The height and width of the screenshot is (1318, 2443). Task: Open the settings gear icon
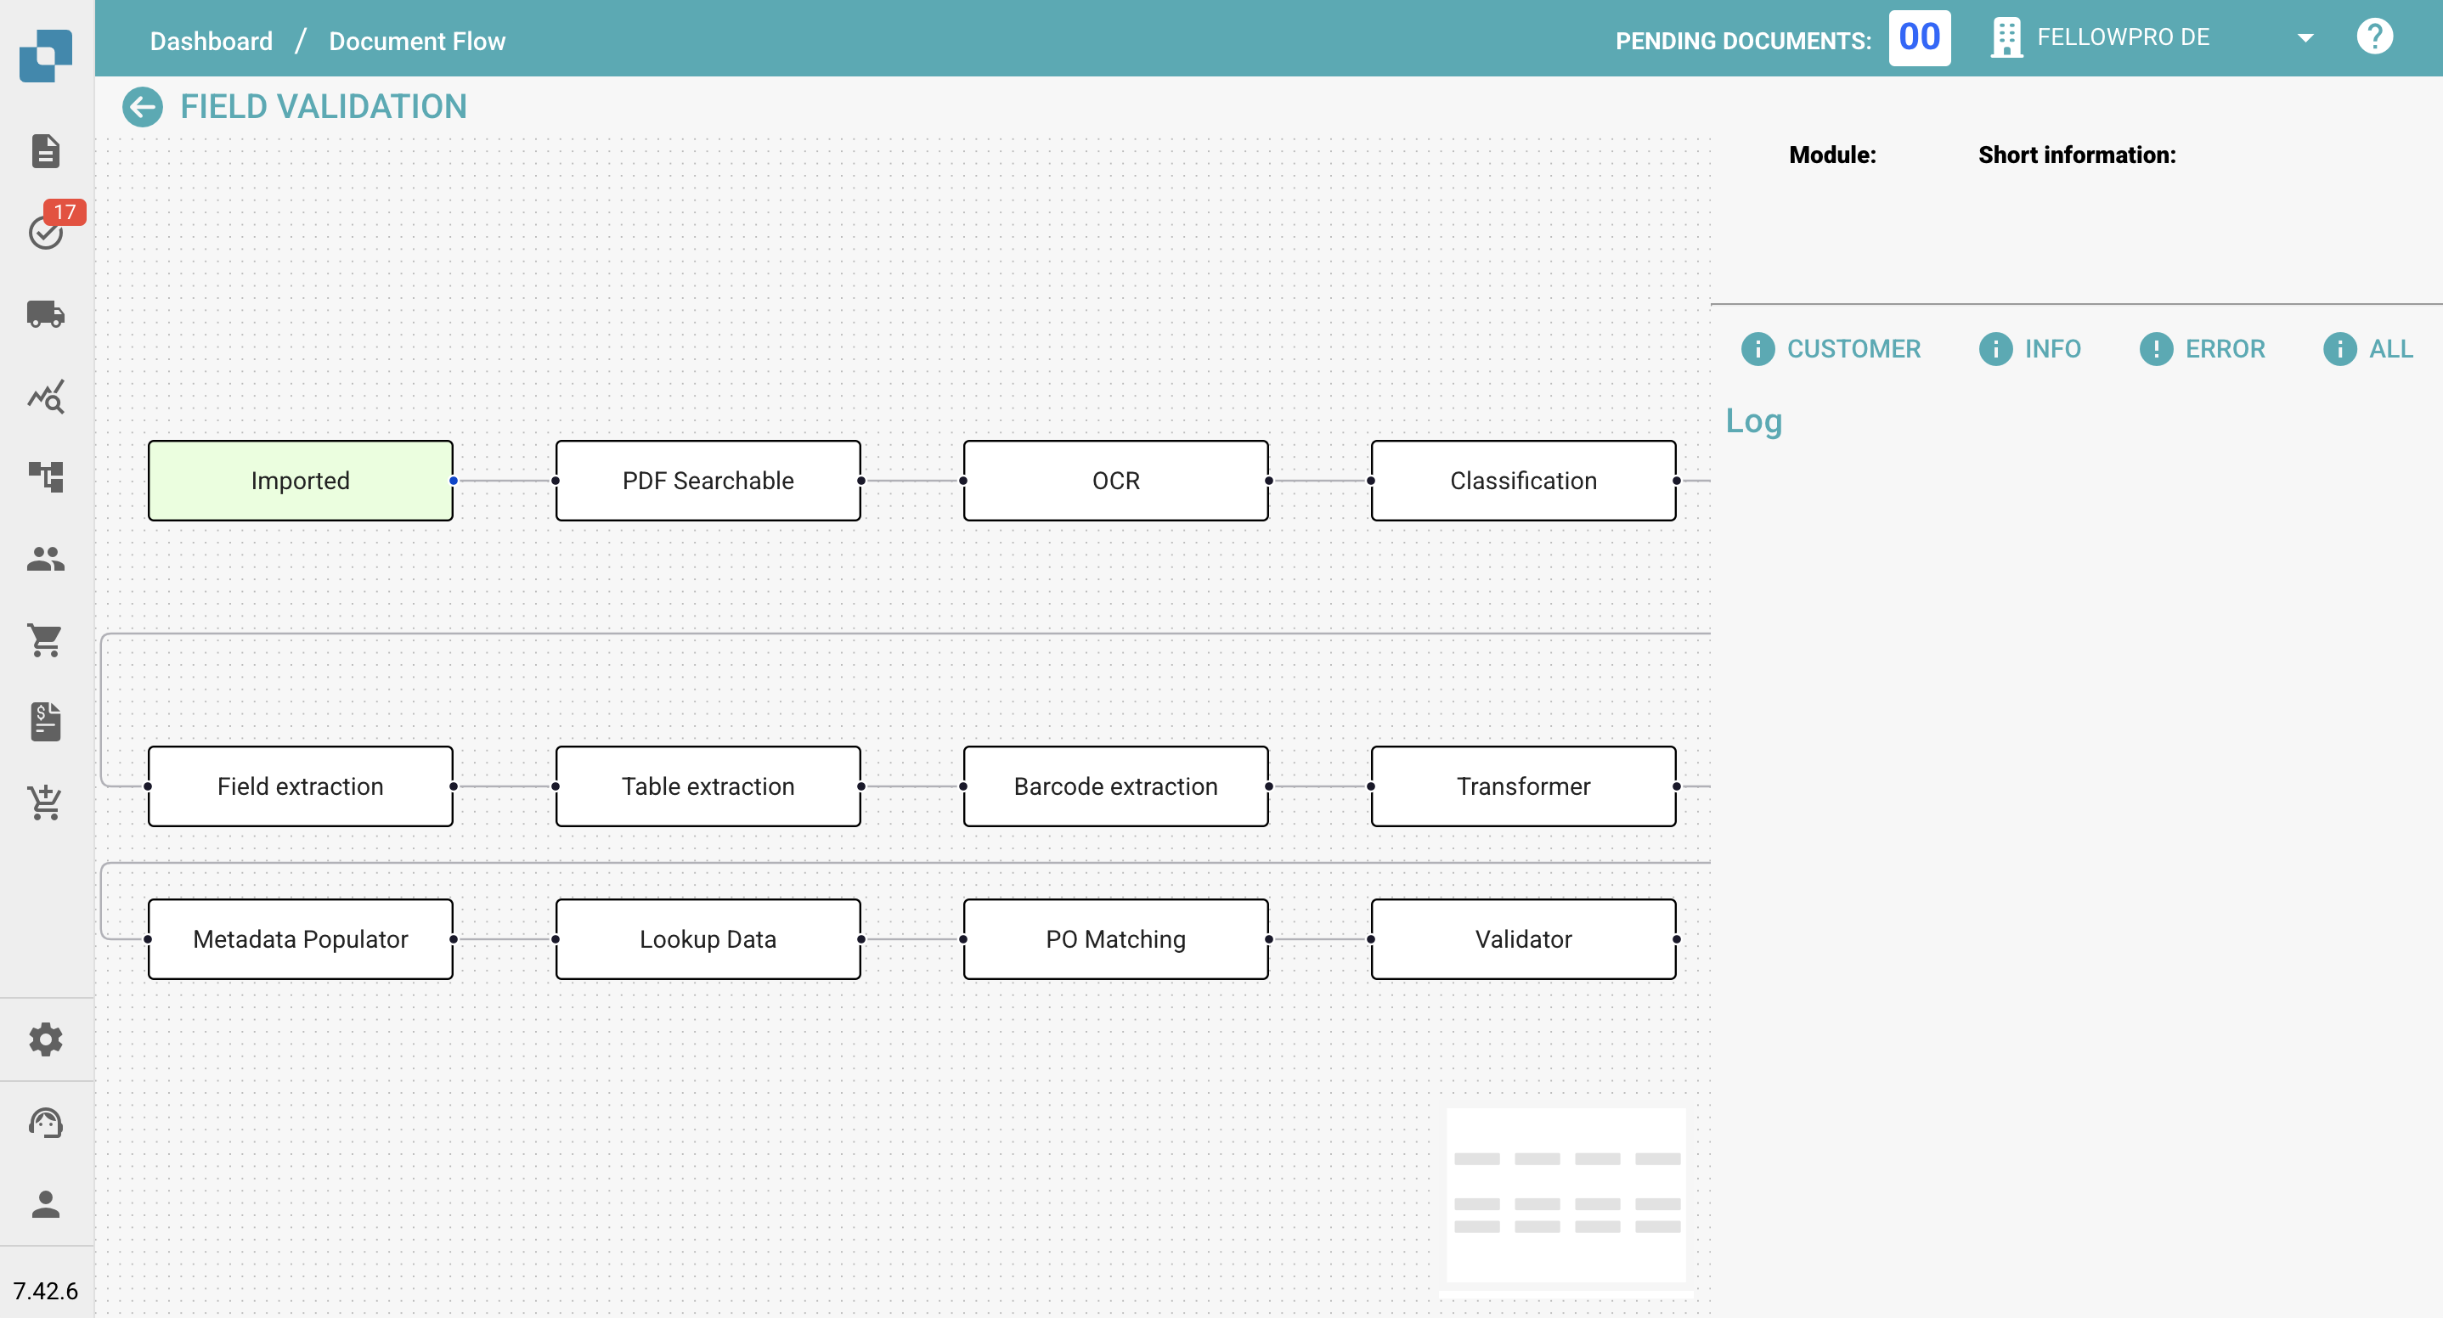pyautogui.click(x=46, y=1039)
